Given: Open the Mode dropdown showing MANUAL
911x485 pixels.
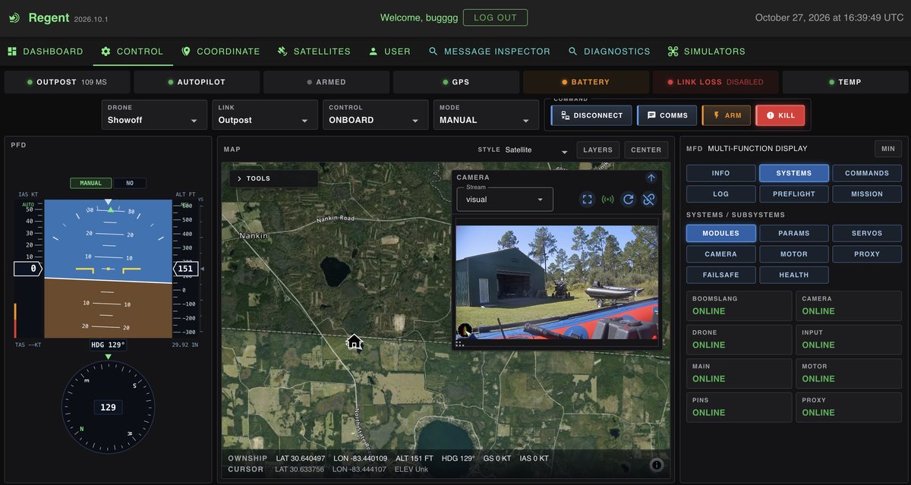Looking at the screenshot, I should point(486,115).
